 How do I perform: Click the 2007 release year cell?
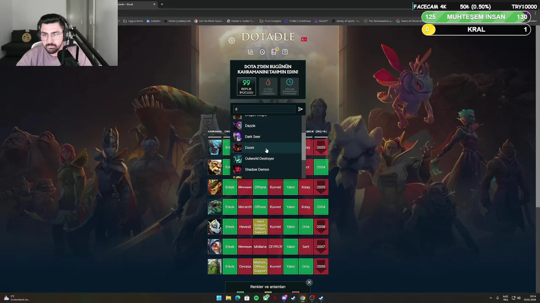(x=321, y=247)
